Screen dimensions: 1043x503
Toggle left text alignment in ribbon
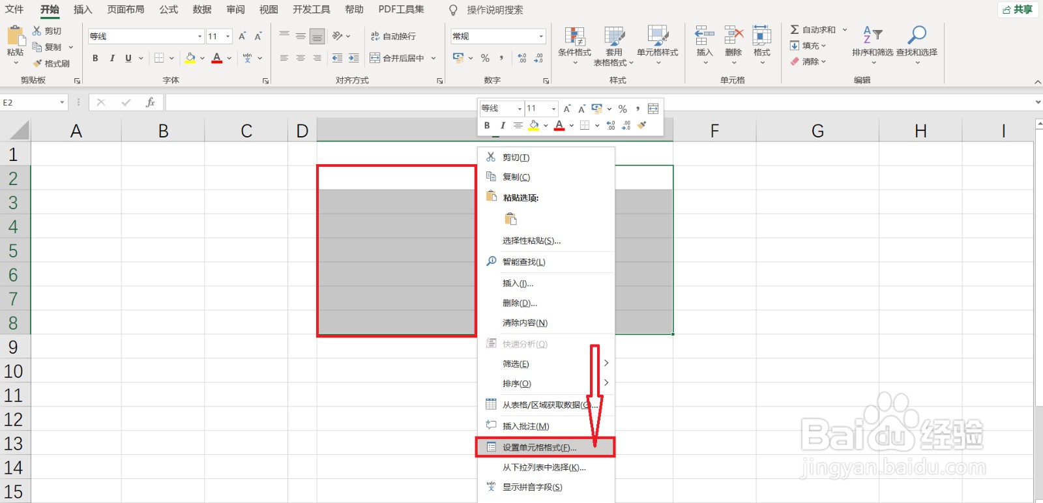tap(284, 58)
